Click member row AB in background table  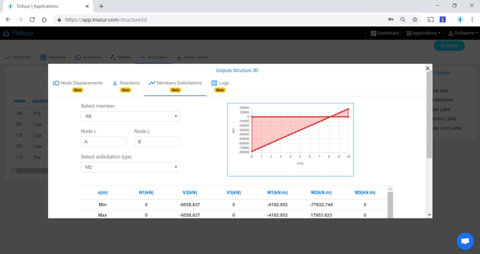29,113
